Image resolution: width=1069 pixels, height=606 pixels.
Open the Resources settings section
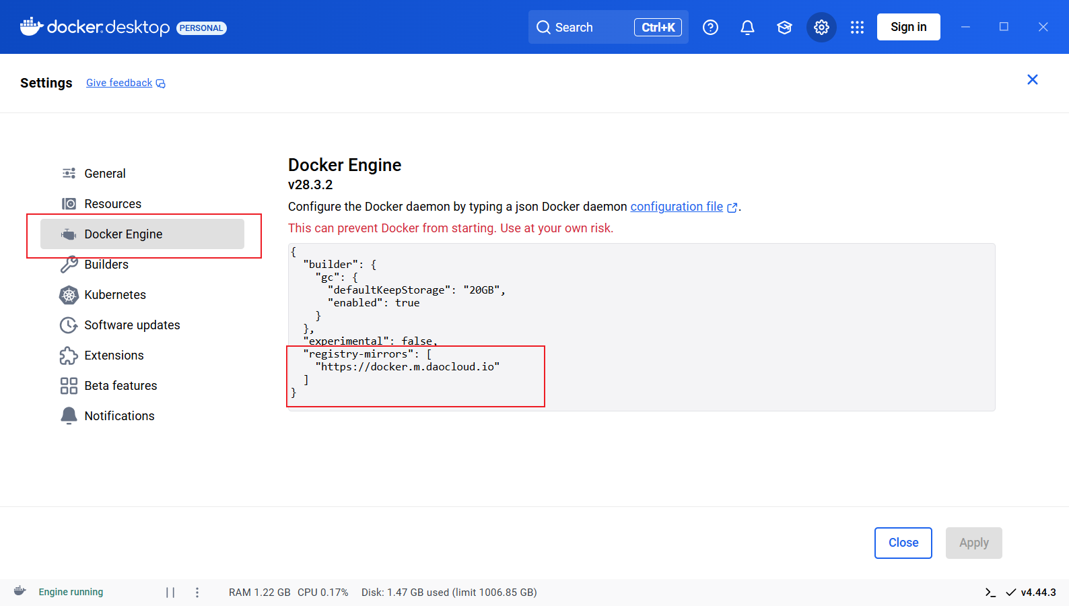coord(112,204)
